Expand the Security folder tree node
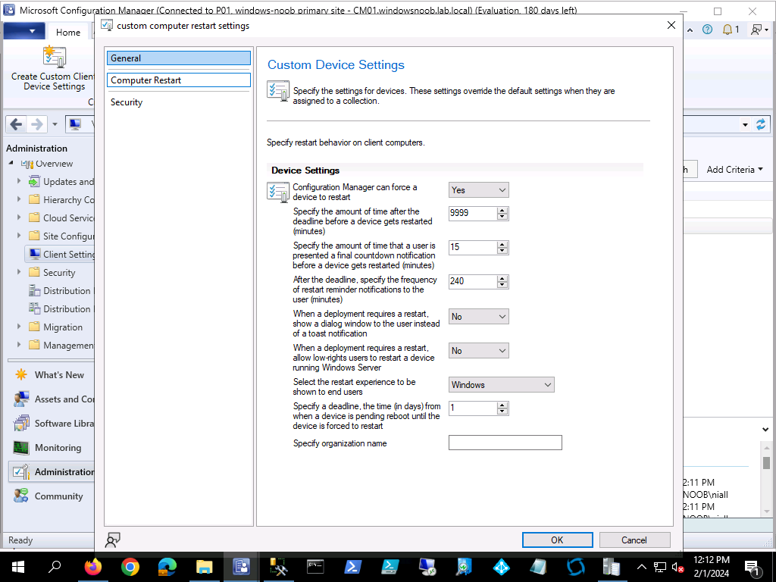776x582 pixels. click(20, 273)
